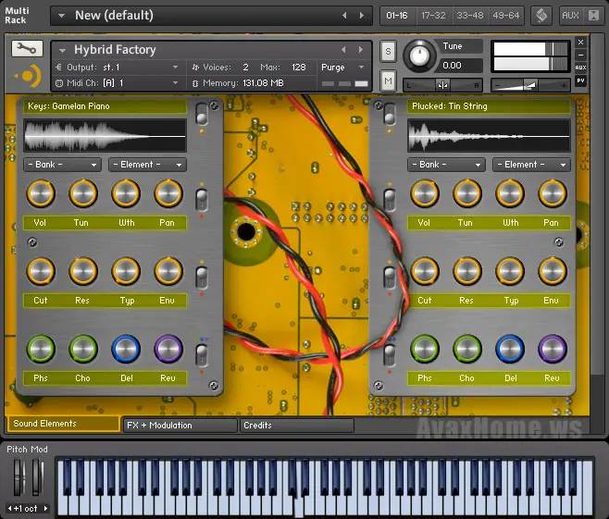Toggle right panel Vol row switch
This screenshot has width=609, height=519.
(390, 200)
